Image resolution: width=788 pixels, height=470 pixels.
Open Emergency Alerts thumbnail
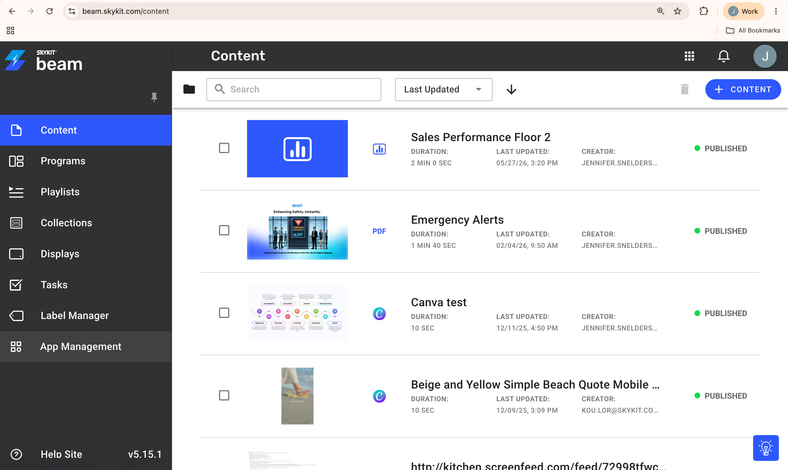tap(297, 231)
